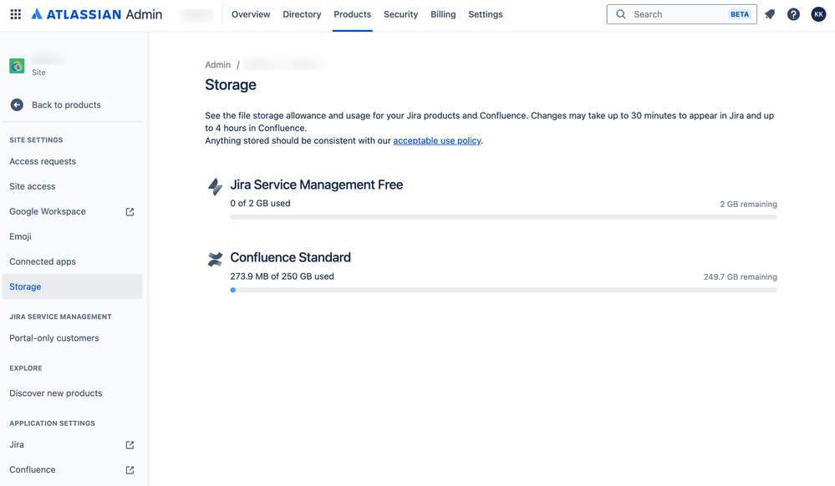Click the Atlassian Admin logo

coord(96,14)
